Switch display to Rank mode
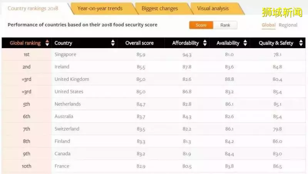Screen dimensions: 308x174 click(x=225, y=25)
